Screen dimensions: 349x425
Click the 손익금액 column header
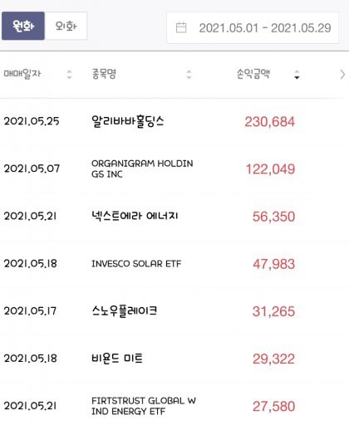(x=253, y=74)
